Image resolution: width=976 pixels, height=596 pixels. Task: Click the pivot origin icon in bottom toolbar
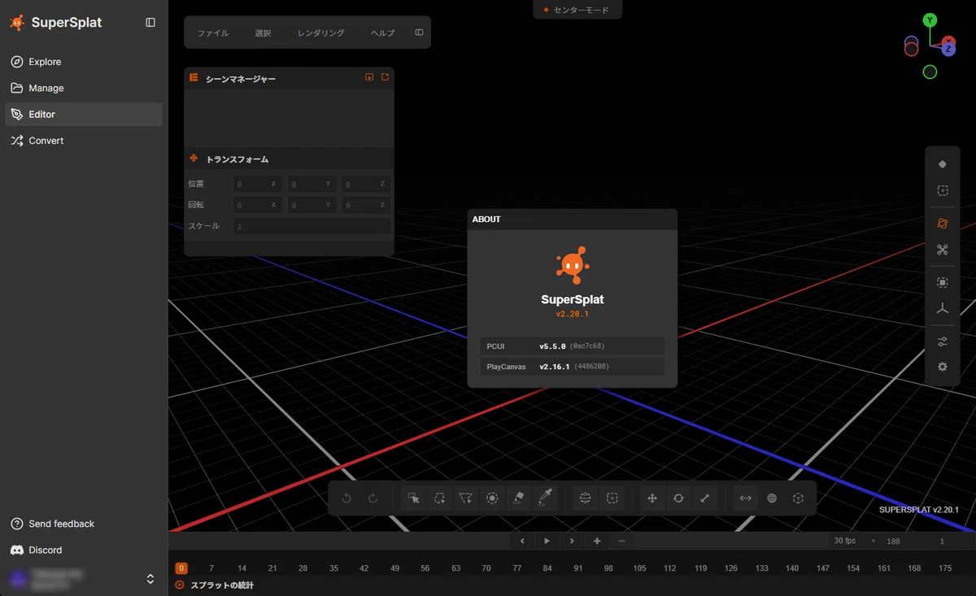point(798,498)
